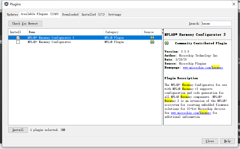Select the MPLAB® Harmony Configurator row name

tap(49, 42)
